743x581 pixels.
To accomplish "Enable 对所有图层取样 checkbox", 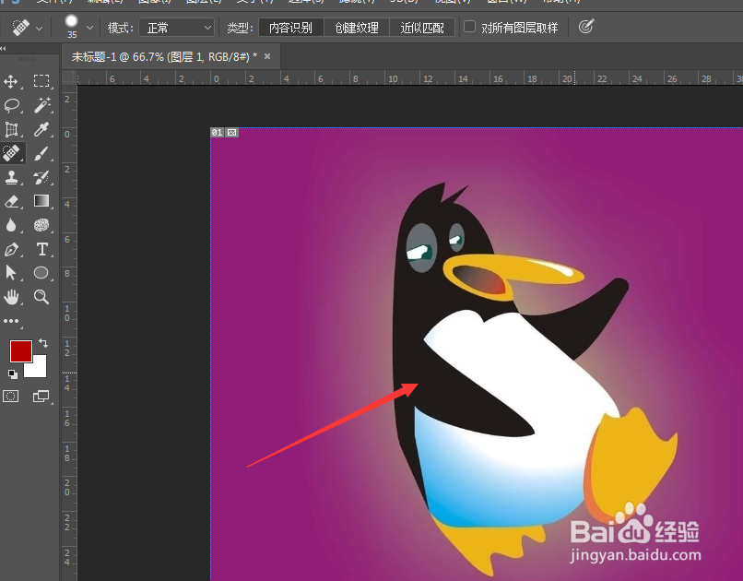I will click(469, 27).
